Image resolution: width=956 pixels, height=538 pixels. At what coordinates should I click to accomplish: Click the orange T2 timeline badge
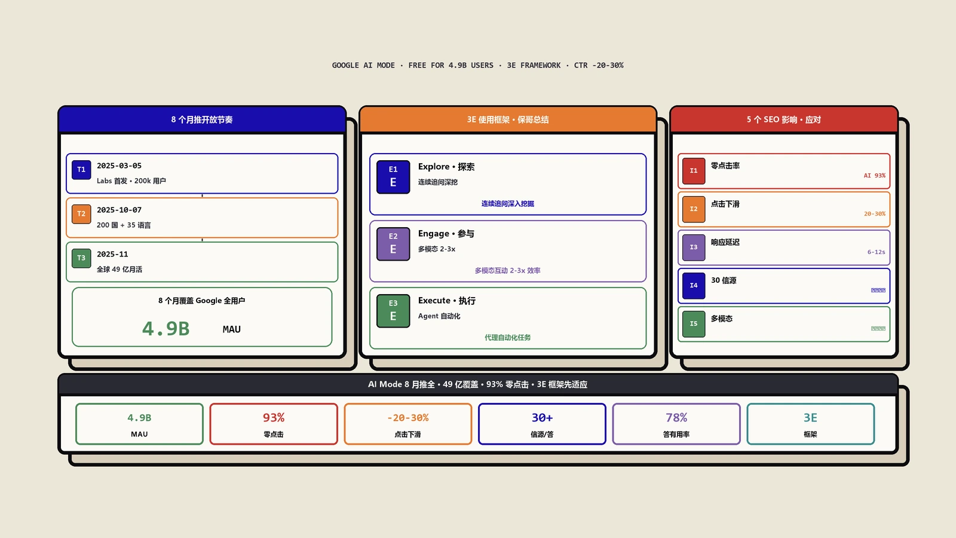(x=81, y=214)
